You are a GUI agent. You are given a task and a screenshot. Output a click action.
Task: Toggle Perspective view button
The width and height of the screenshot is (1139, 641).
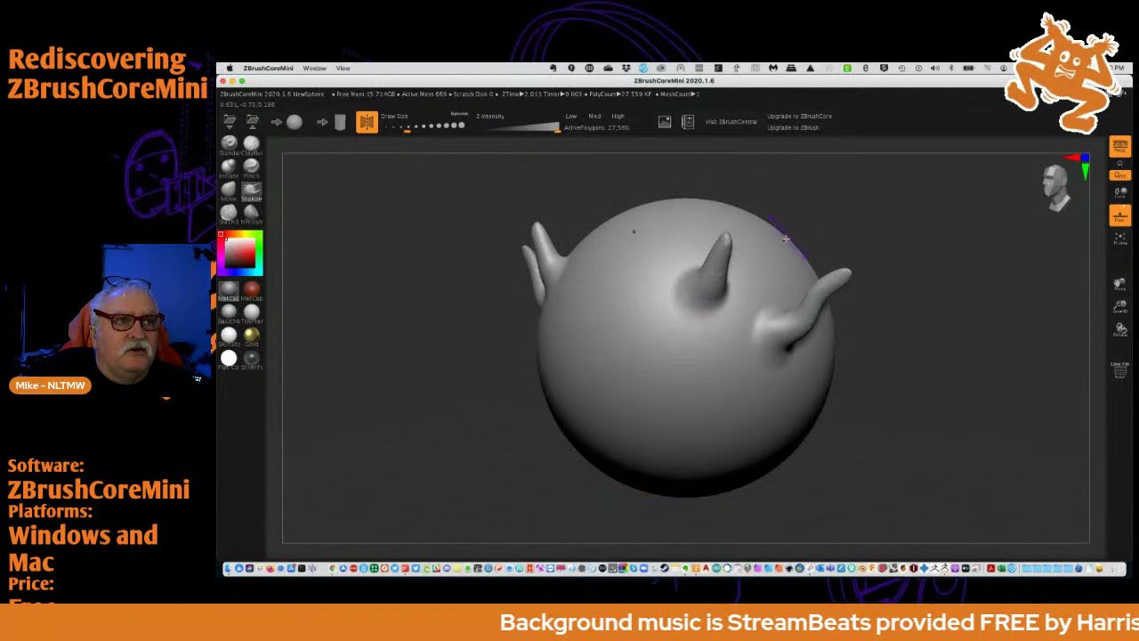pyautogui.click(x=1119, y=146)
